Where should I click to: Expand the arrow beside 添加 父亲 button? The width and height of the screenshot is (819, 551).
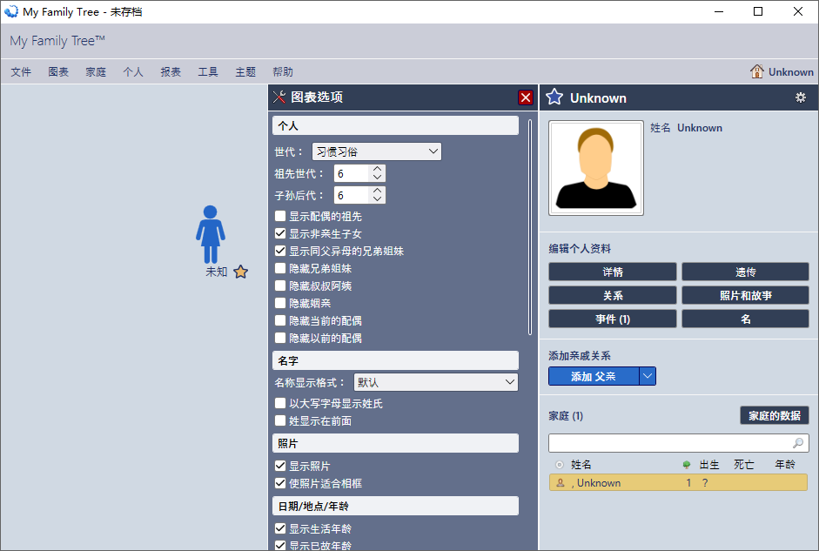648,376
